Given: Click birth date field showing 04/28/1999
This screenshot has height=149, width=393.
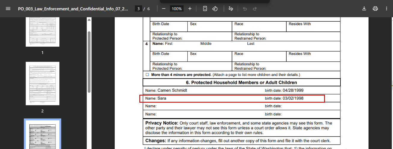Looking at the screenshot, I should 293,90.
